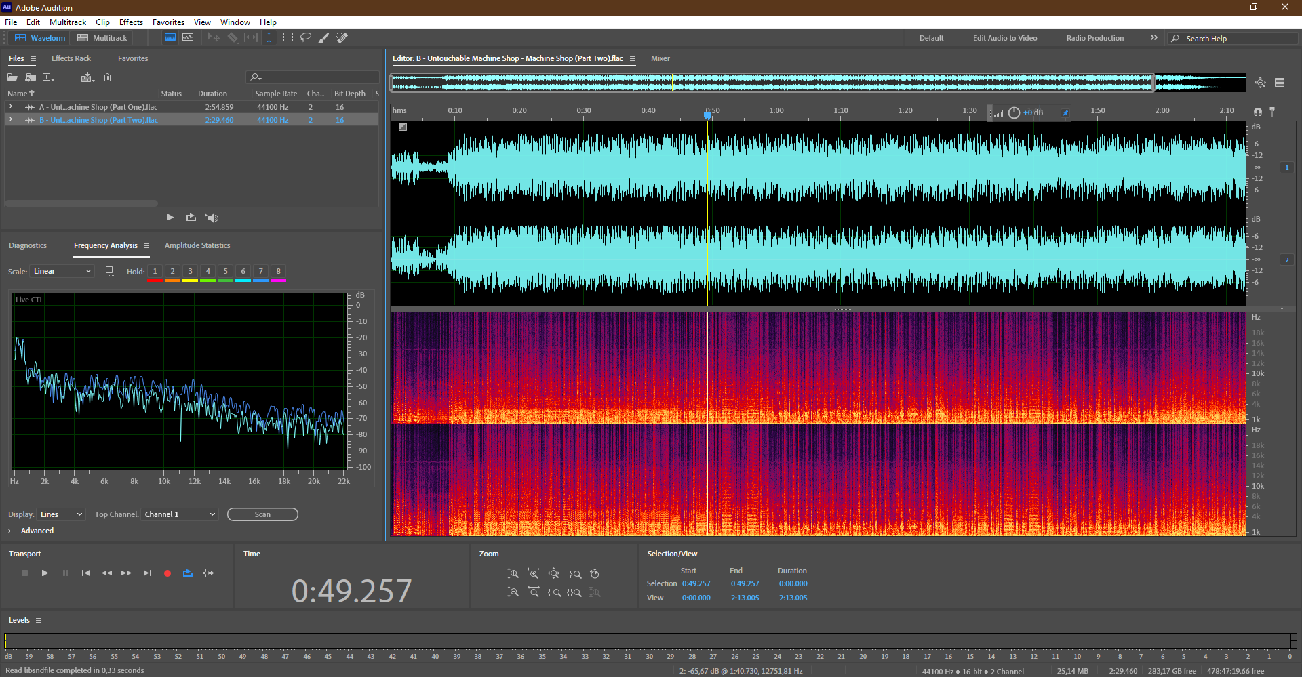Image resolution: width=1302 pixels, height=677 pixels.
Task: Click the zoom navigator icon beside overview
Action: pyautogui.click(x=1260, y=83)
